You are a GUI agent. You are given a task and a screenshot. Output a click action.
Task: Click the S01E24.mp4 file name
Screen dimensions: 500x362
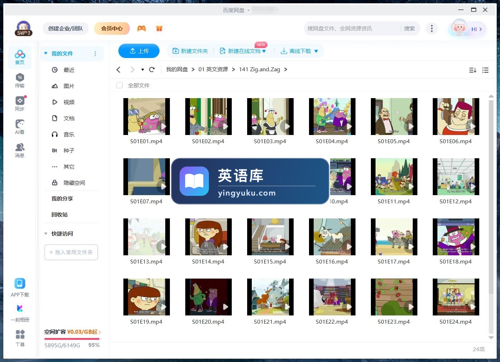[456, 322]
